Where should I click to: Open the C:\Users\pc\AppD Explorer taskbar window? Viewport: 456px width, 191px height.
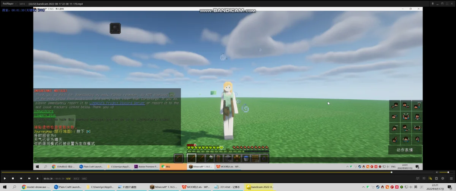point(100,187)
